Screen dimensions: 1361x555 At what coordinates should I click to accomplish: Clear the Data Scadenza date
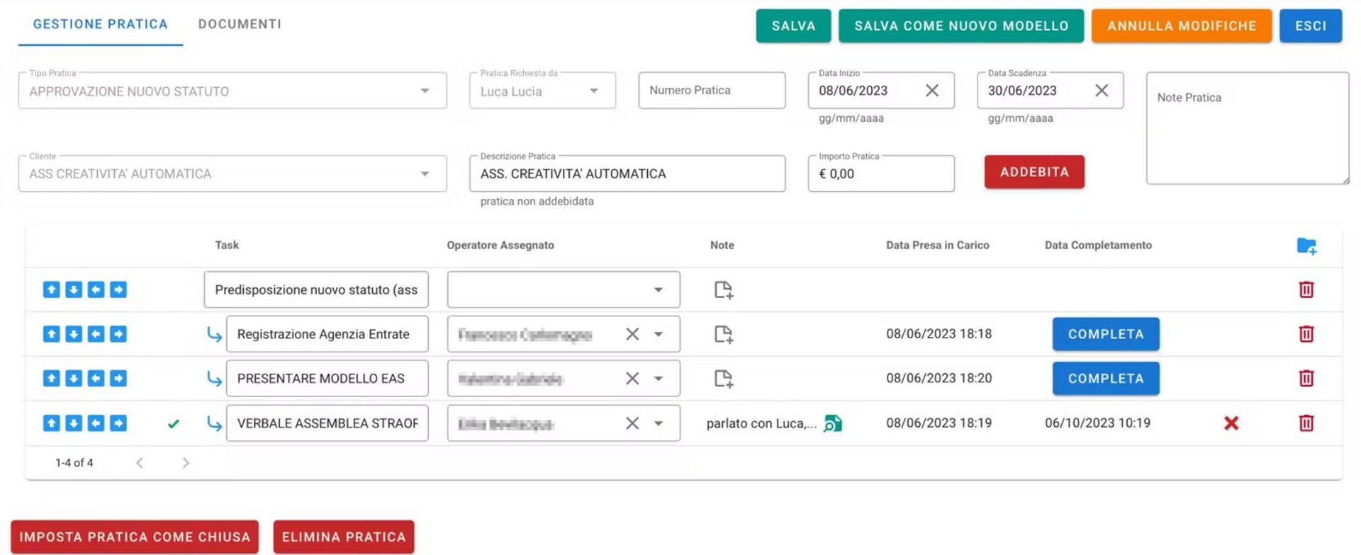(x=1102, y=91)
